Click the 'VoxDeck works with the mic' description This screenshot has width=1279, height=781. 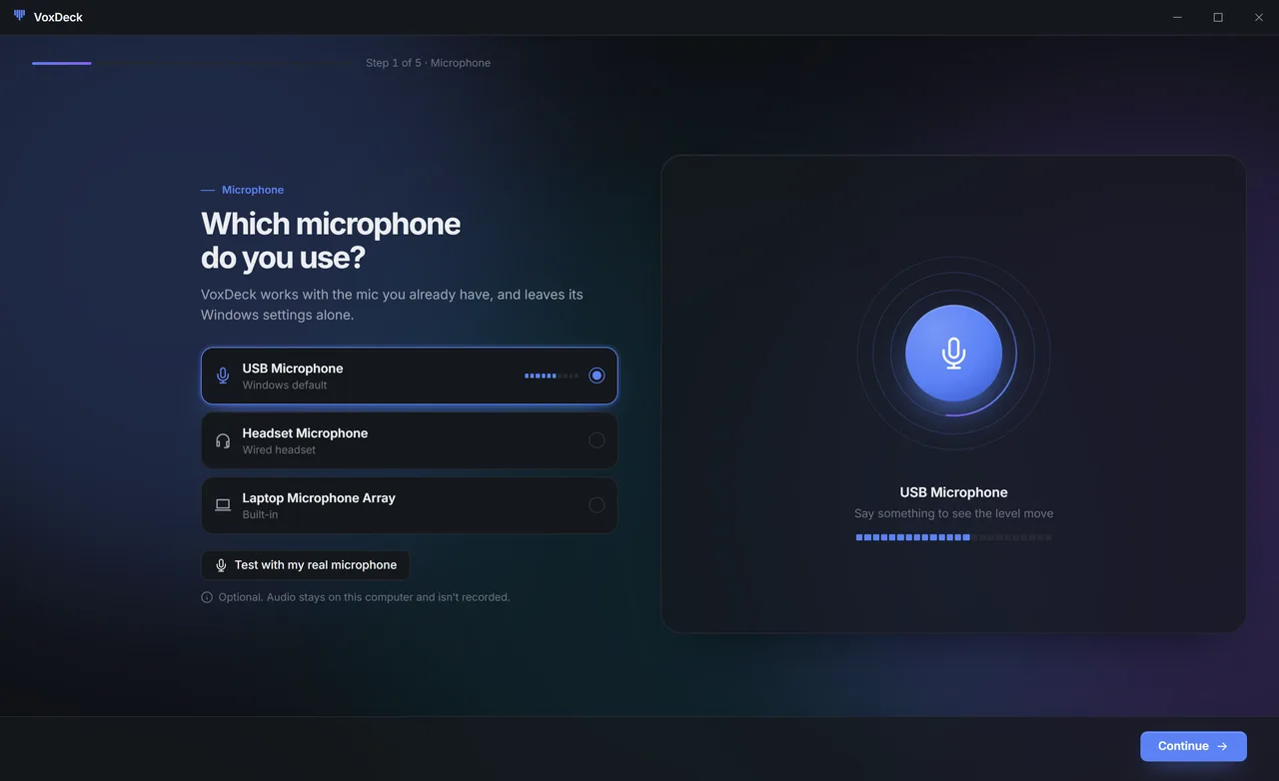tap(392, 305)
